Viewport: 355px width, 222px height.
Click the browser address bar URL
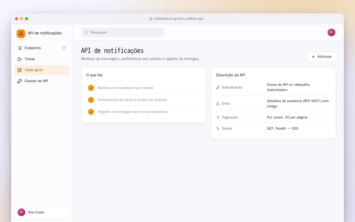pos(179,19)
